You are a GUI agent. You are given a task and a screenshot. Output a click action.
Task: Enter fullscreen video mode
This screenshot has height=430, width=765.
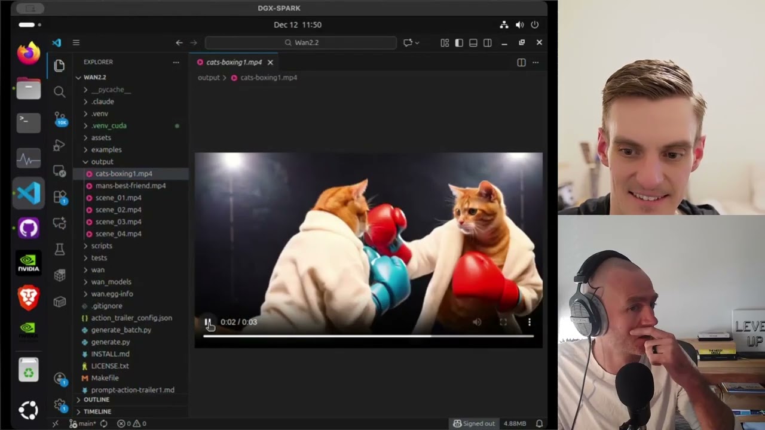point(503,322)
